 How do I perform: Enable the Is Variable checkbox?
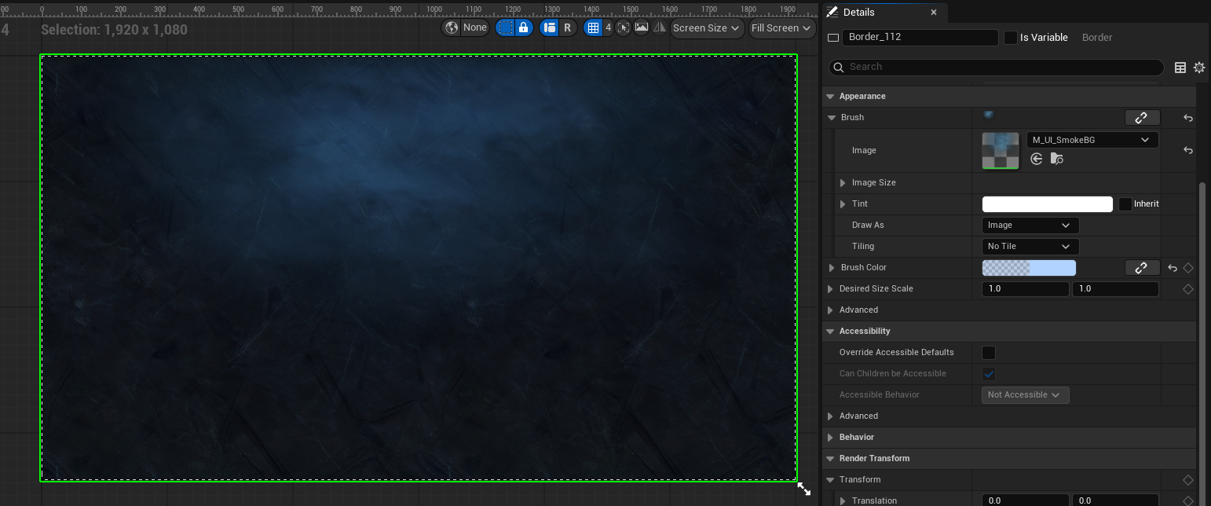point(1011,38)
